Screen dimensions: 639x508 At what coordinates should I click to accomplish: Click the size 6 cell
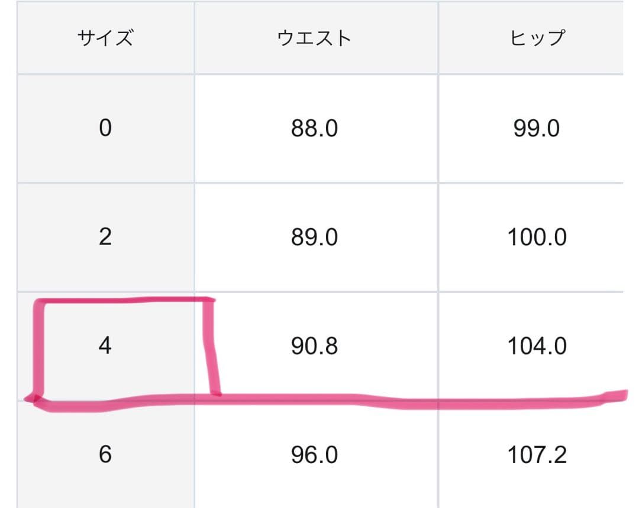coord(105,455)
